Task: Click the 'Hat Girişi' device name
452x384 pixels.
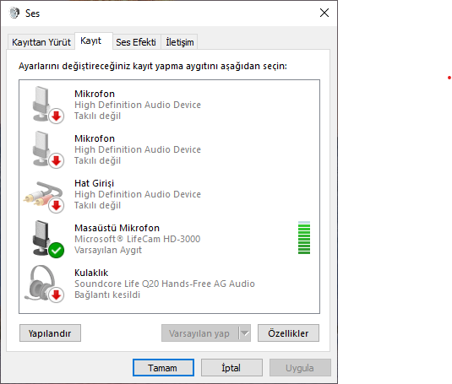Action: click(x=95, y=183)
